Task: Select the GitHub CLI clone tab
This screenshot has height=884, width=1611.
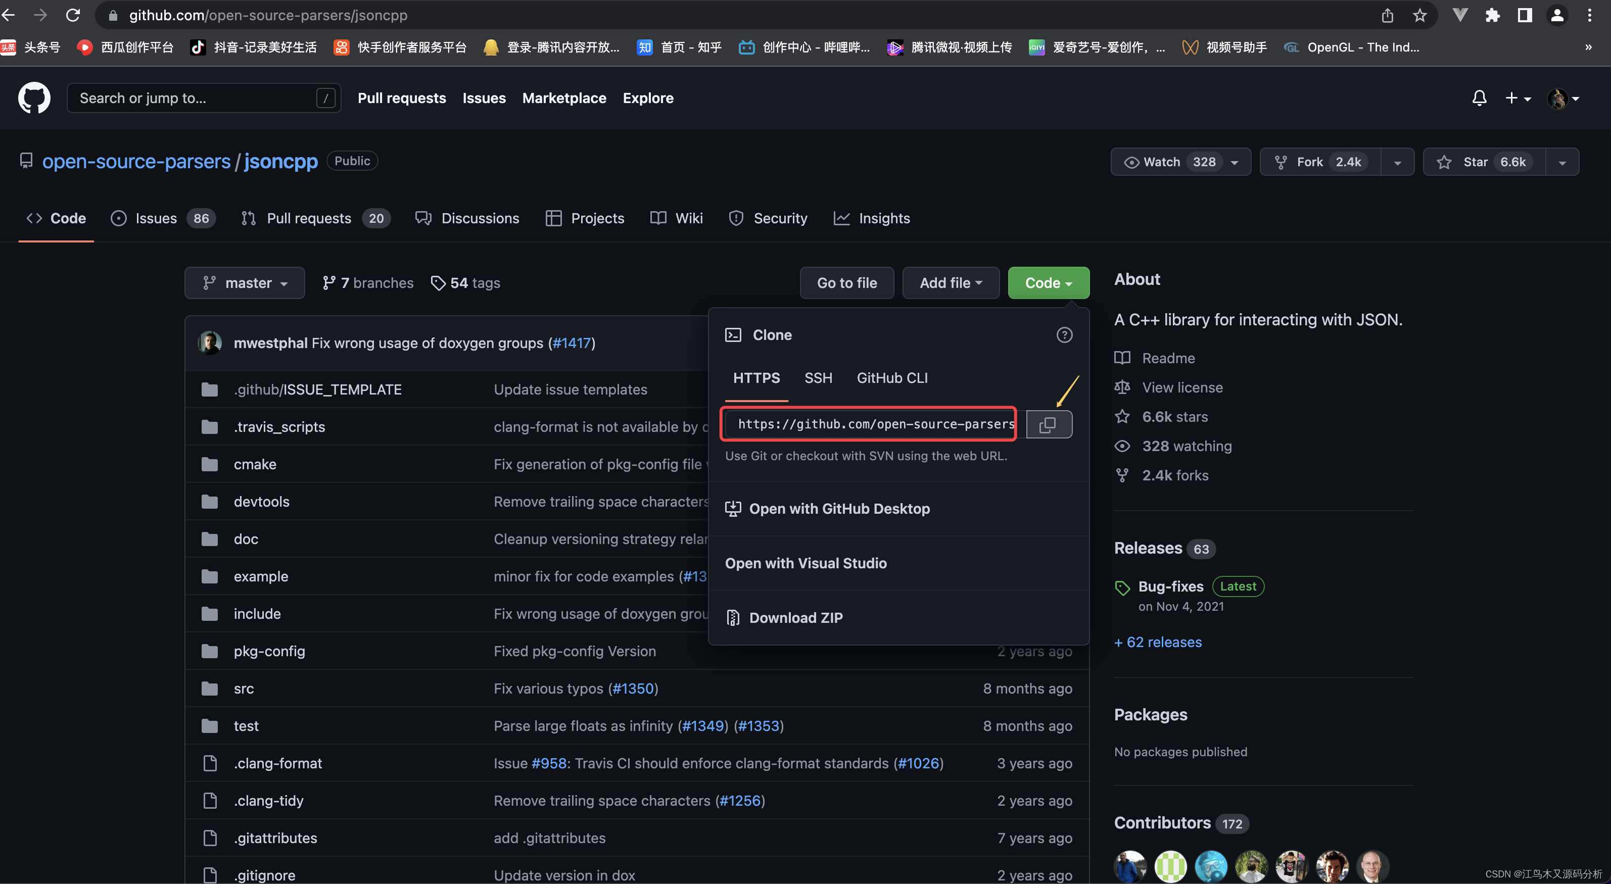Action: [892, 378]
